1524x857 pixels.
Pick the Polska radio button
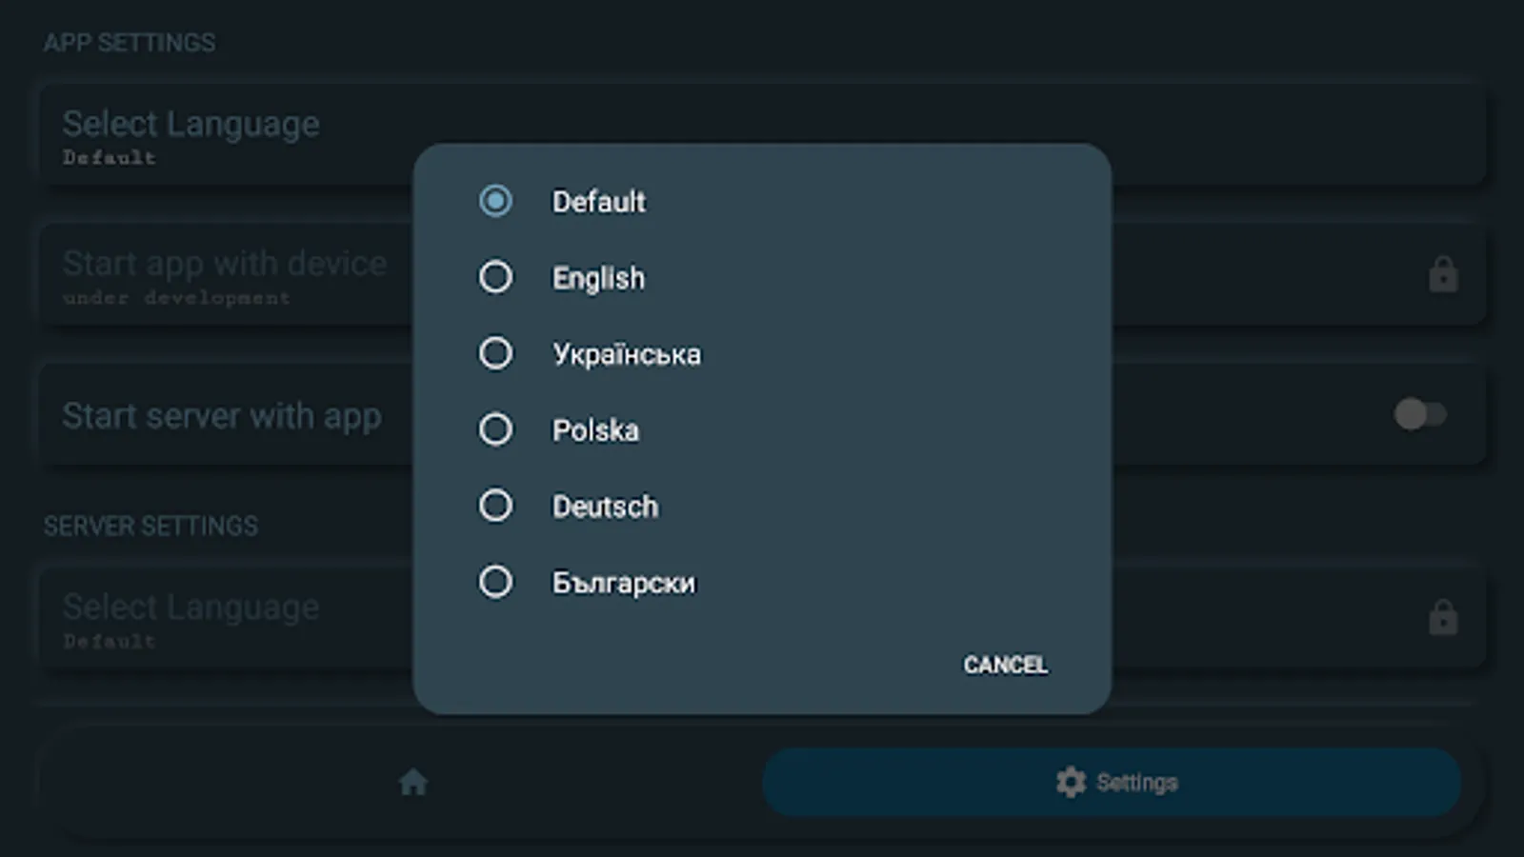pyautogui.click(x=495, y=429)
